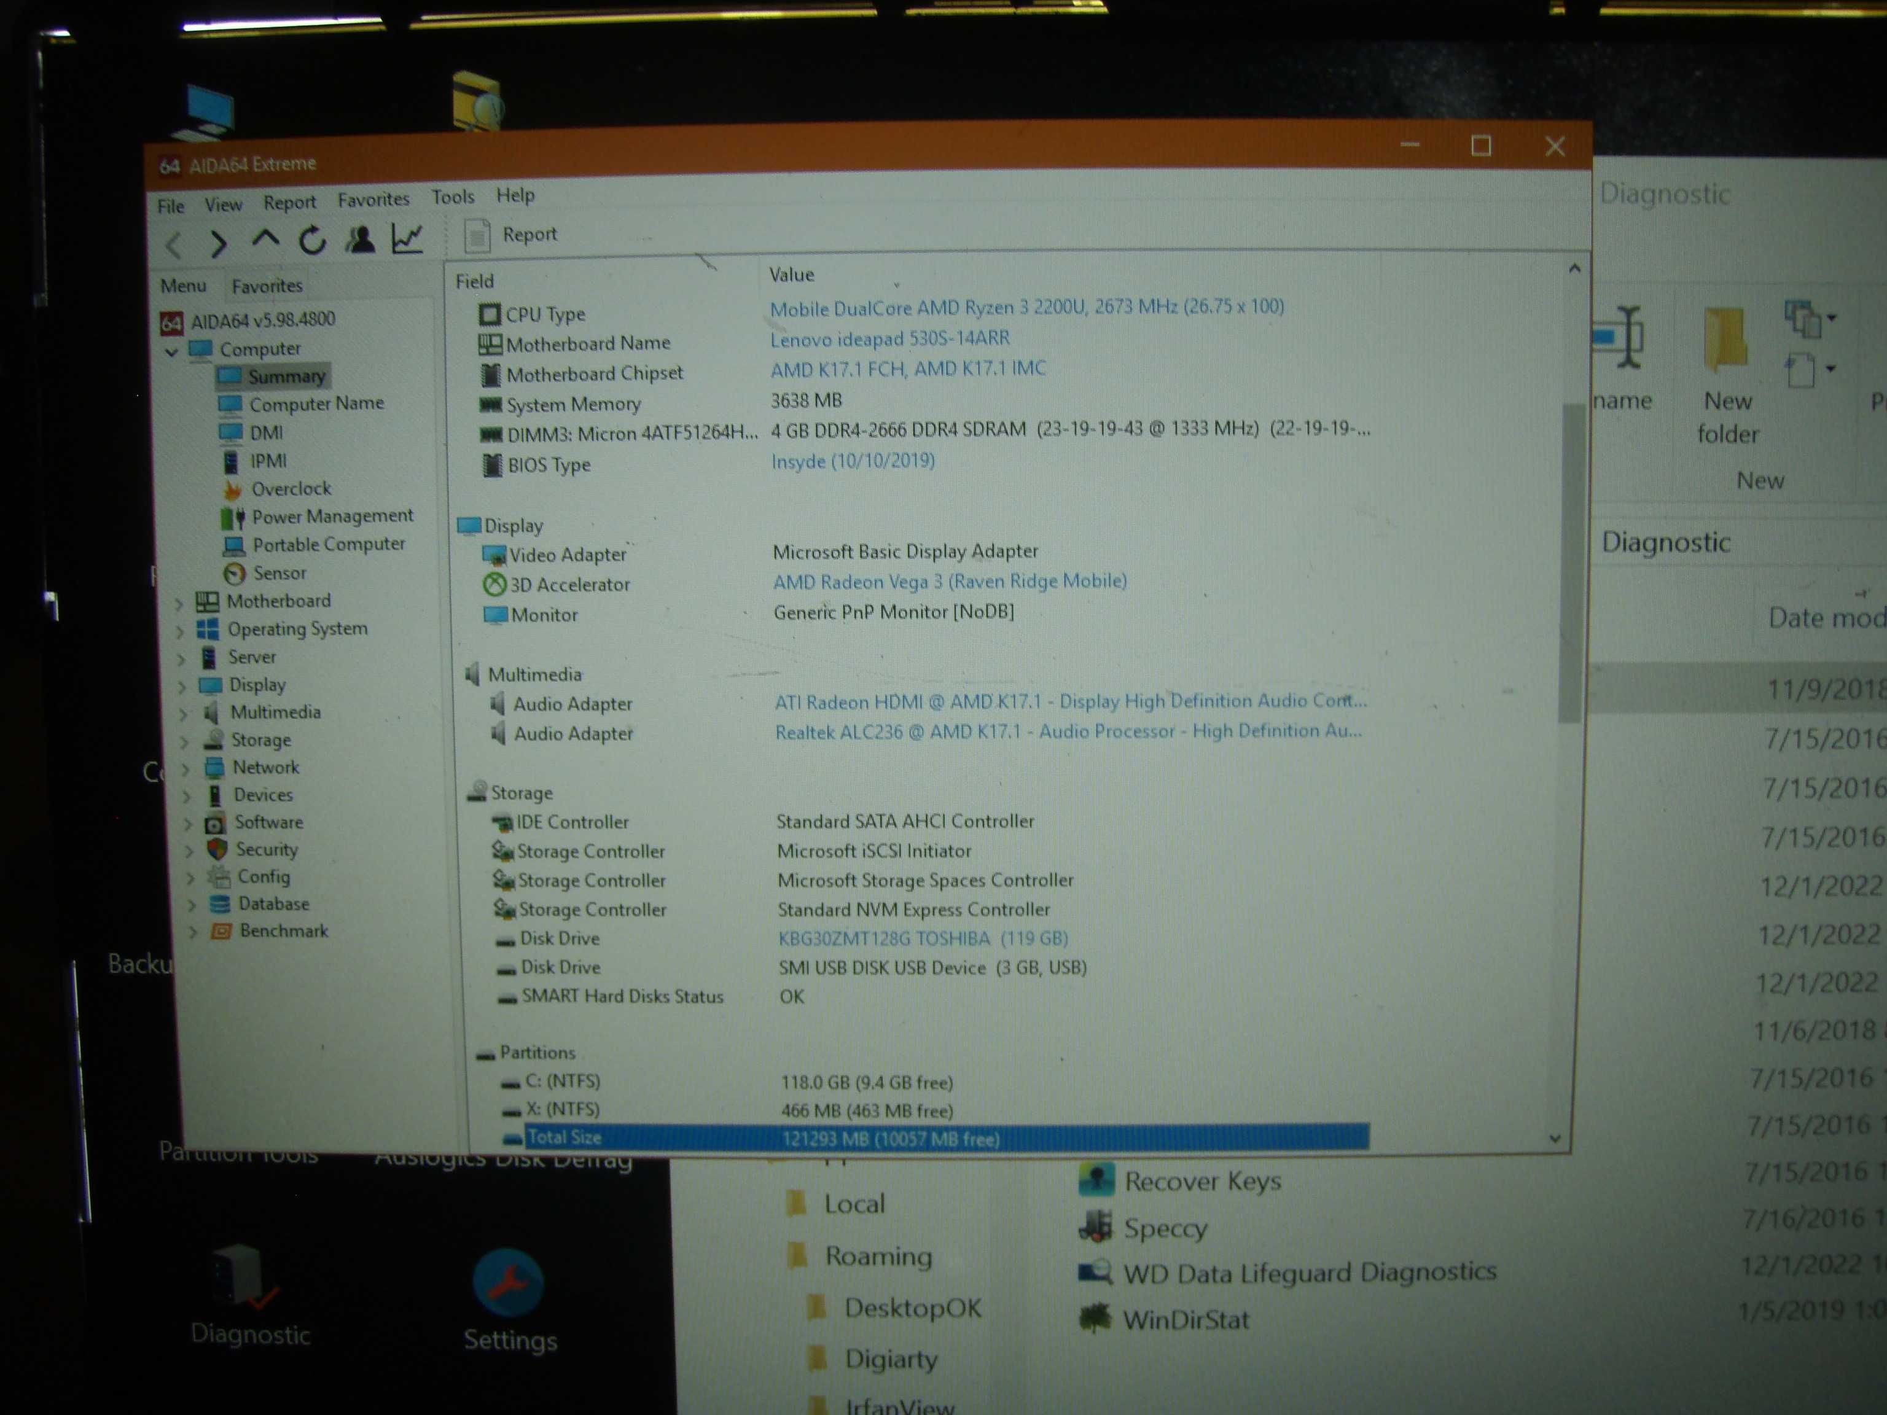Image resolution: width=1887 pixels, height=1415 pixels.
Task: Expand the Devices tree node
Action: point(187,797)
